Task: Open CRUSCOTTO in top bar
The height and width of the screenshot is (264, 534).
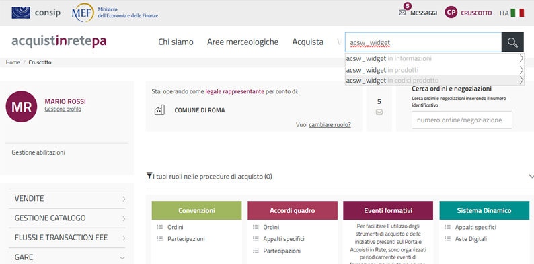Action: click(x=476, y=13)
